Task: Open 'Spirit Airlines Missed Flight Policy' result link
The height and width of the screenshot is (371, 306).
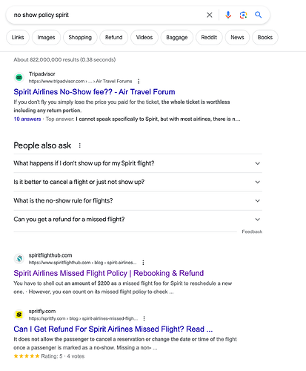Action: pos(109,273)
